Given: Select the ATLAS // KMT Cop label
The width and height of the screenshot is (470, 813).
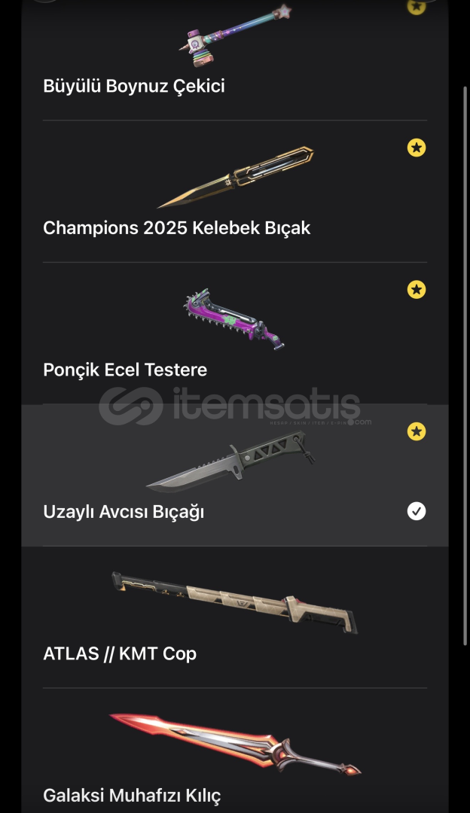Looking at the screenshot, I should 120,654.
